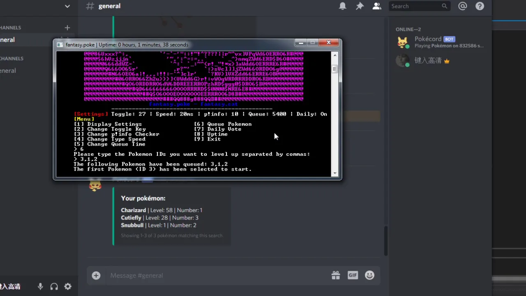Image resolution: width=526 pixels, height=296 pixels.
Task: Click the ONLINE—2 member list header
Action: [x=408, y=29]
